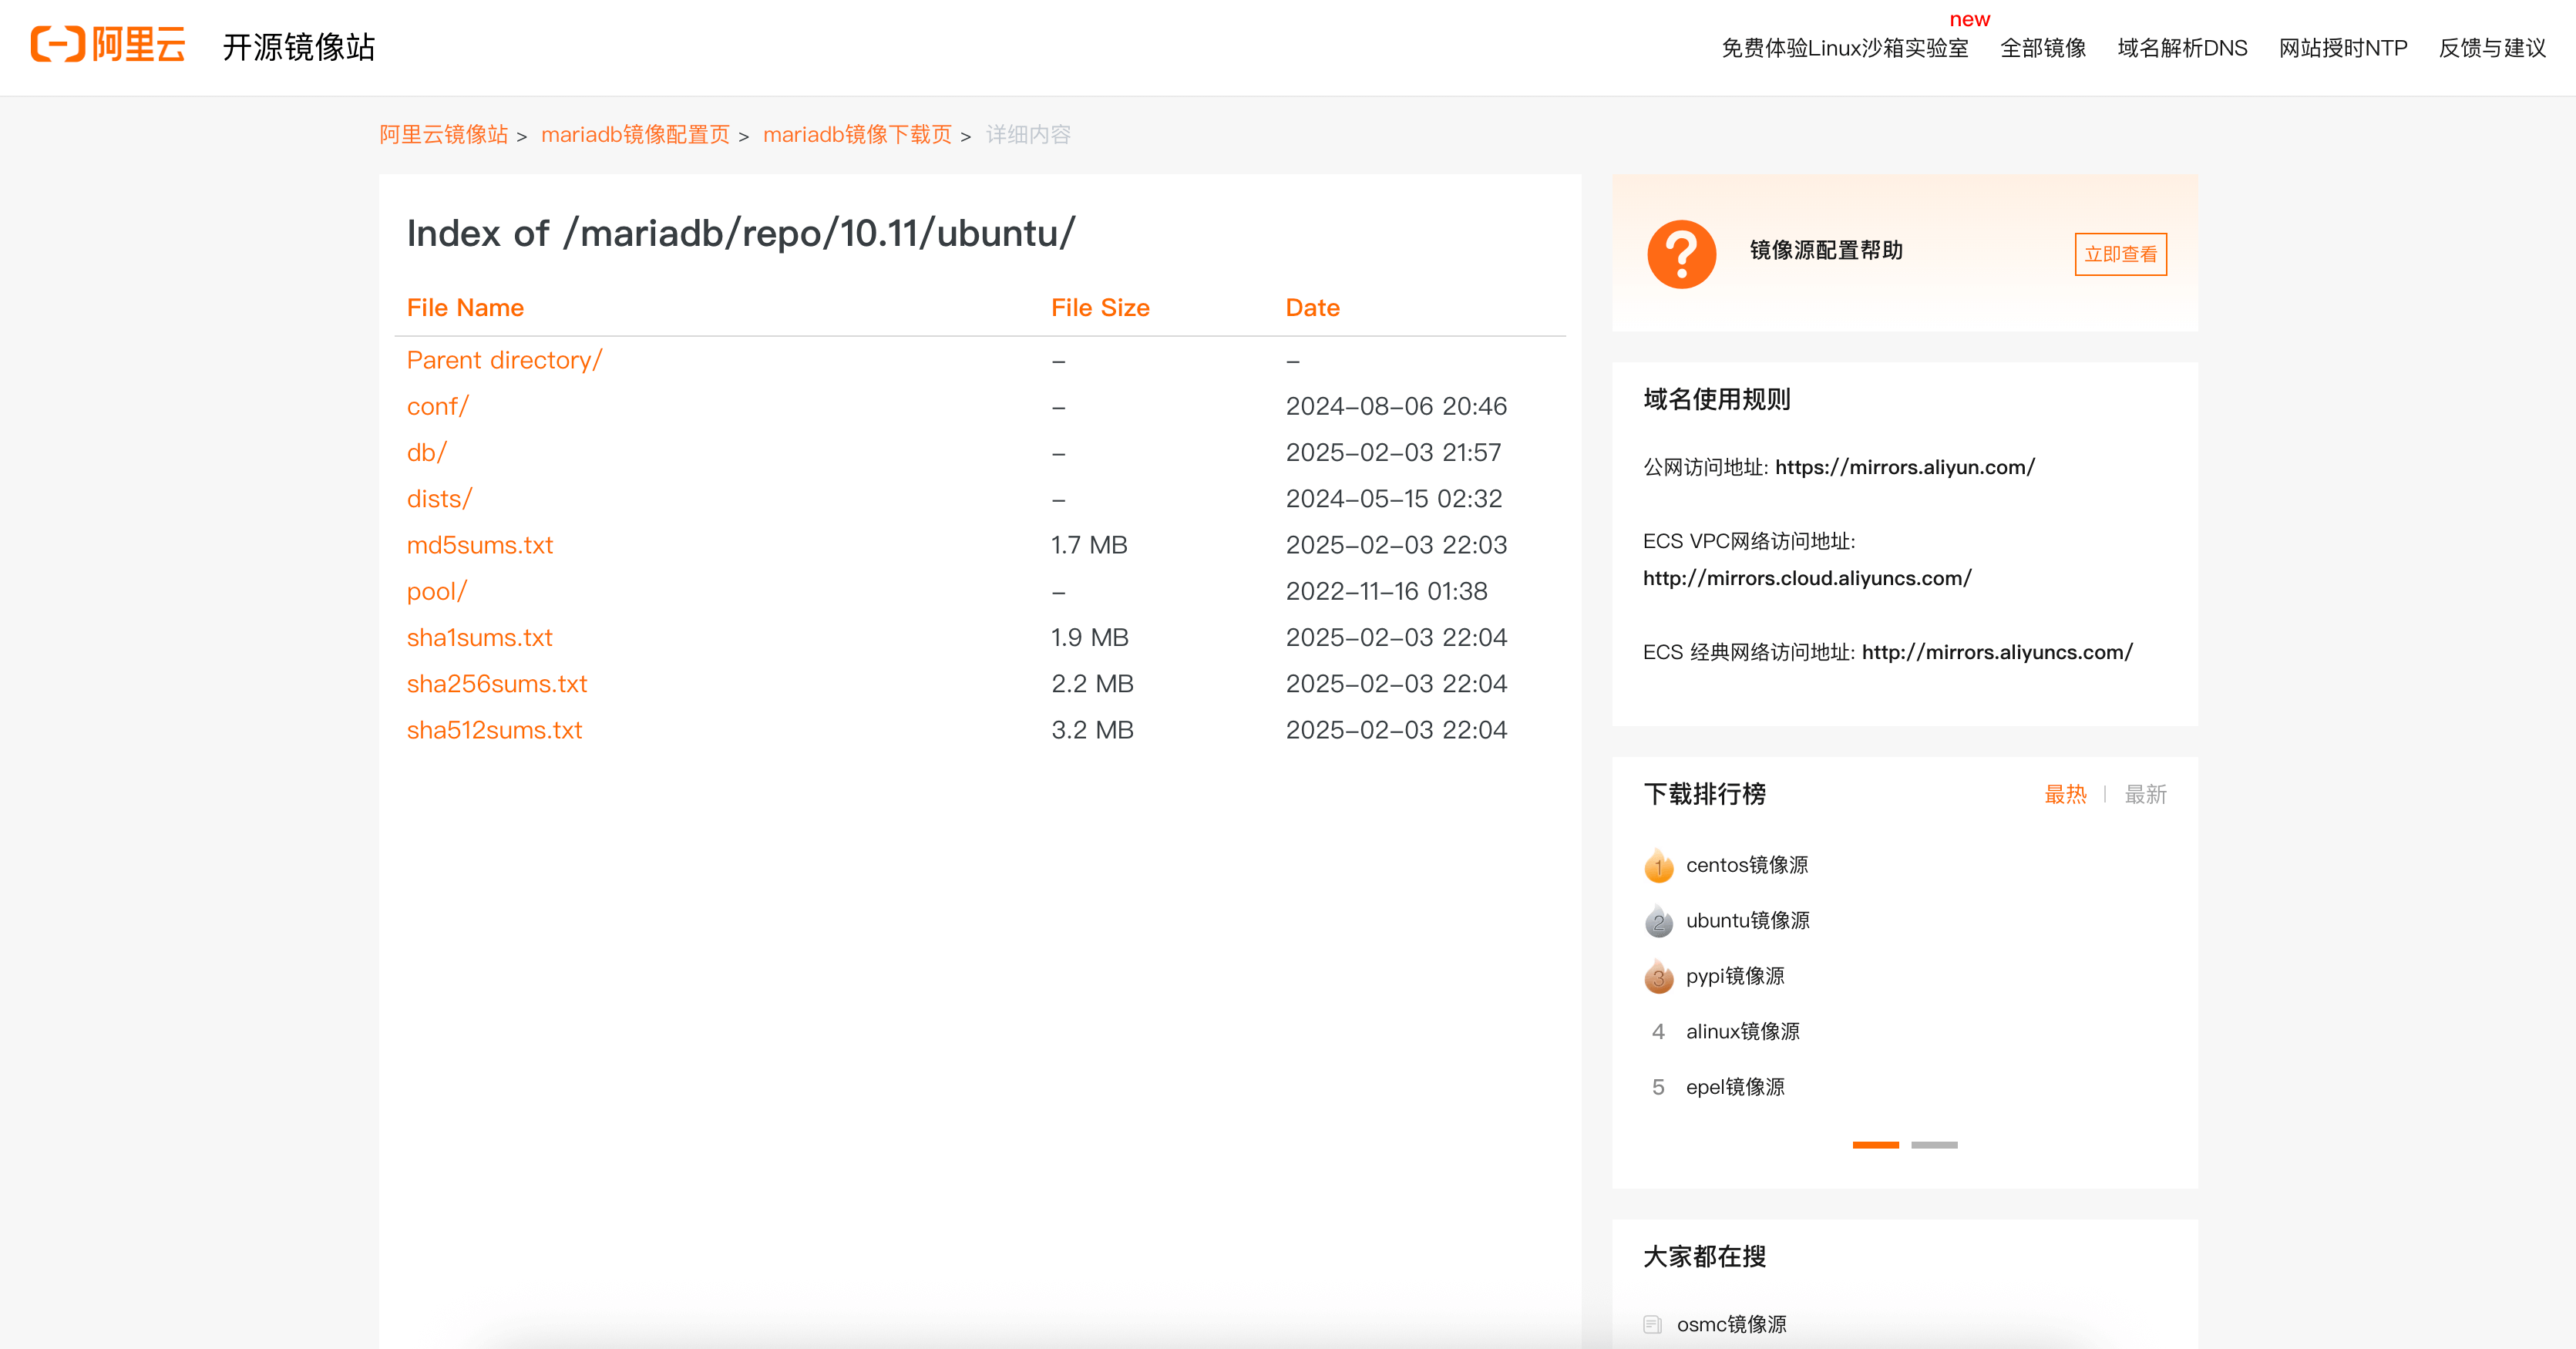Open the db/ directory
This screenshot has height=1349, width=2576.
pyautogui.click(x=426, y=452)
